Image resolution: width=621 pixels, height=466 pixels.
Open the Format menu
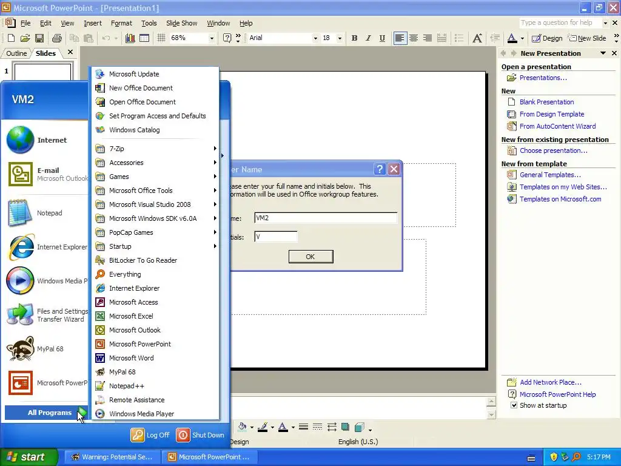[121, 23]
